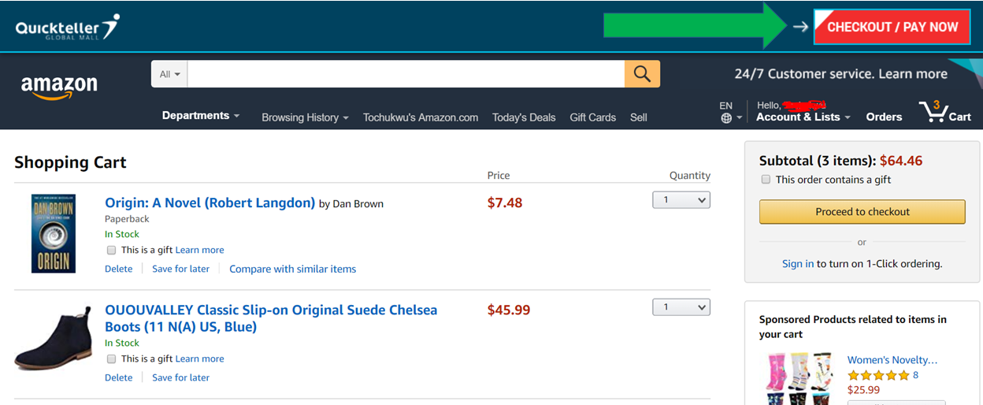Open the search category "All" dropdown
983x405 pixels.
pos(169,74)
